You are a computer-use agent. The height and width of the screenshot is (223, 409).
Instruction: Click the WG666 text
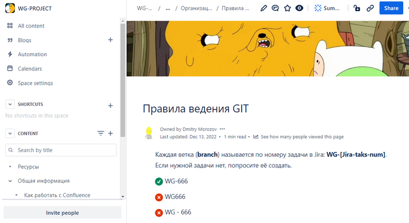[175, 197]
